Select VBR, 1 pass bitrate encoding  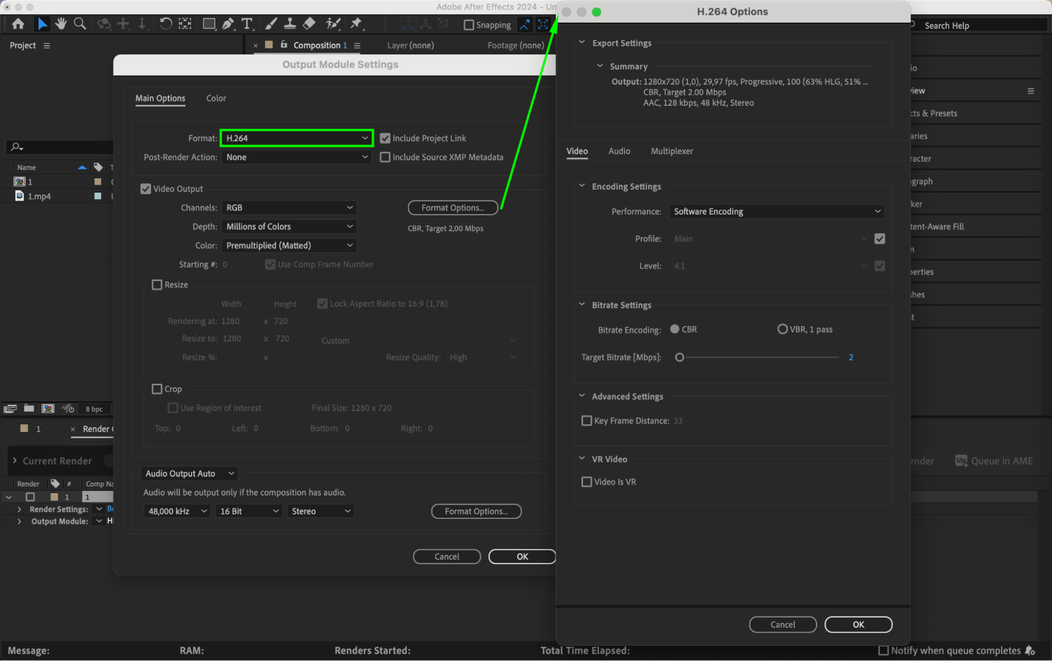782,329
